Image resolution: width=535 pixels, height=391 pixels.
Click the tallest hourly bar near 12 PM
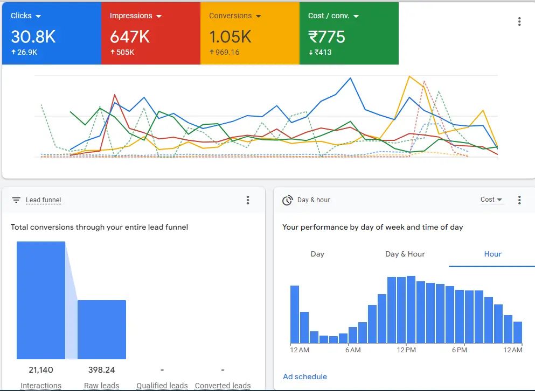point(411,309)
